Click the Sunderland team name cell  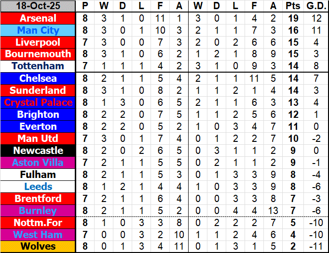tap(38, 90)
